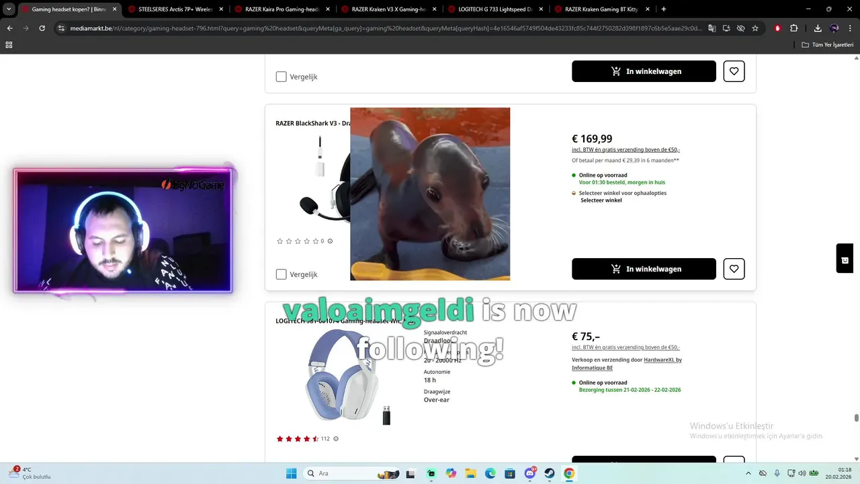The height and width of the screenshot is (484, 860).
Task: Open the browser downloads icon
Action: [x=818, y=28]
